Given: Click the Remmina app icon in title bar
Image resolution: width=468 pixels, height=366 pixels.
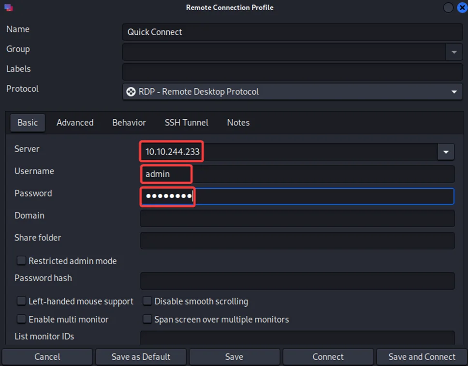Looking at the screenshot, I should pos(8,8).
